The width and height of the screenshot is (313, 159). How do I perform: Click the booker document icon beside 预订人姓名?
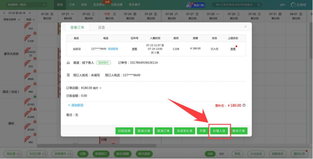pos(68,75)
